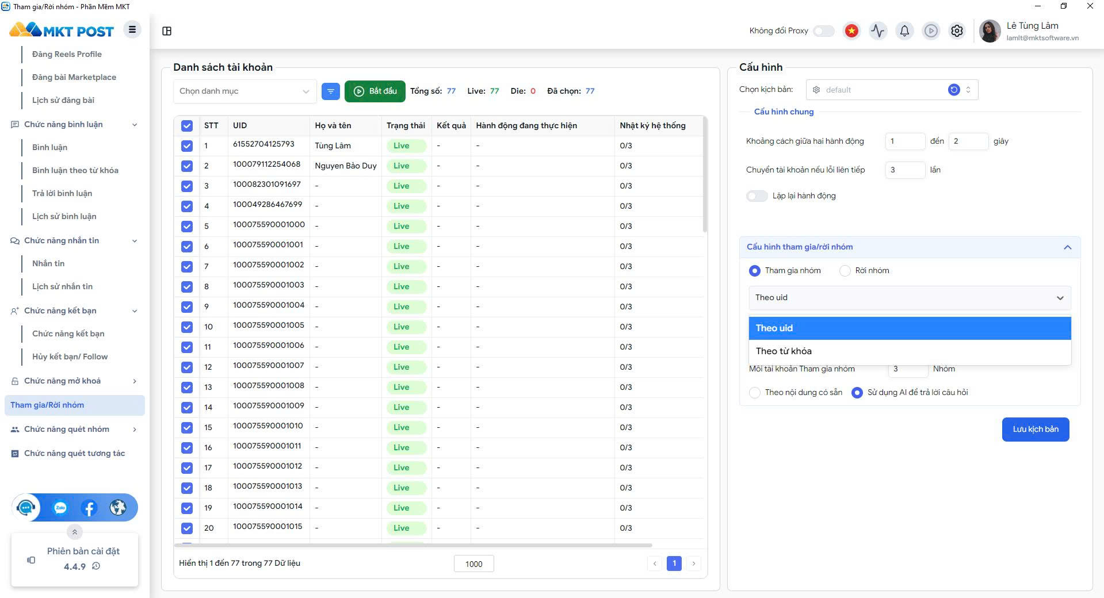This screenshot has width=1104, height=598.
Task: Click the green Bắt đầu button
Action: click(x=375, y=91)
